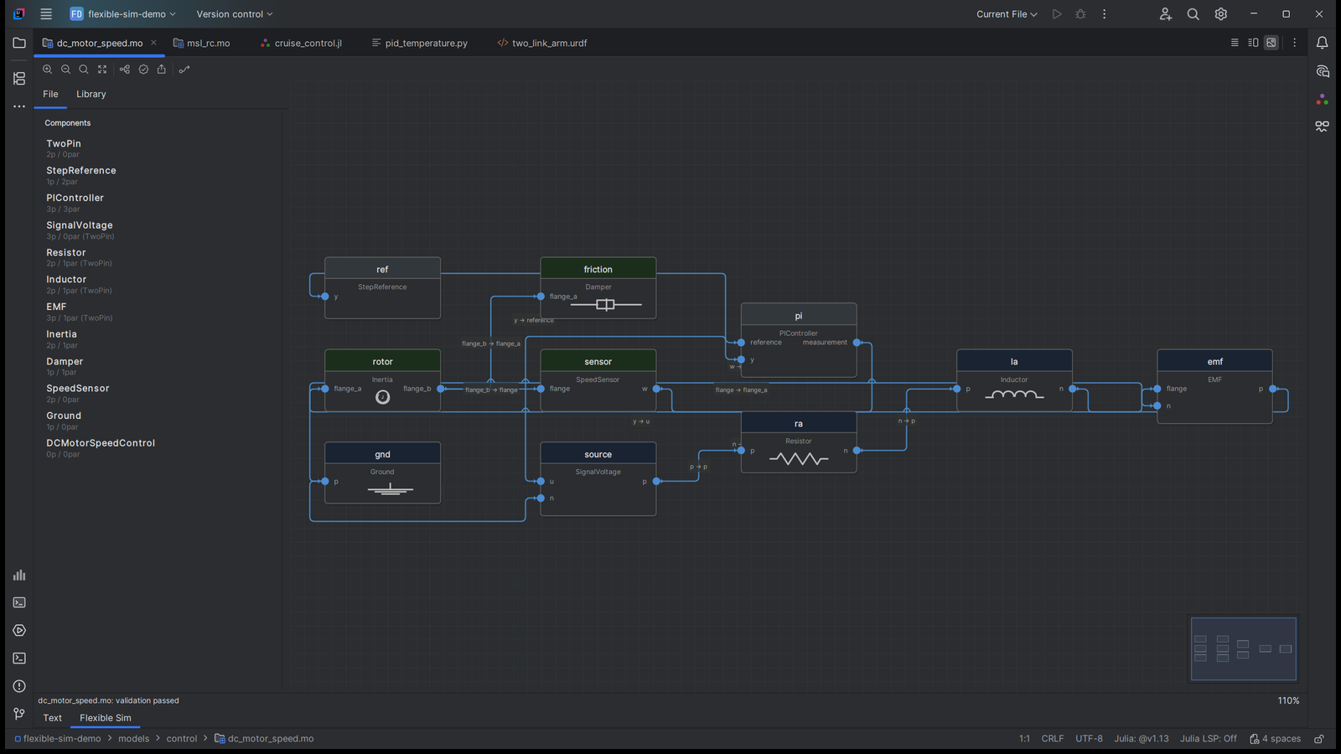Click the 110% zoom level indicator

(1288, 700)
